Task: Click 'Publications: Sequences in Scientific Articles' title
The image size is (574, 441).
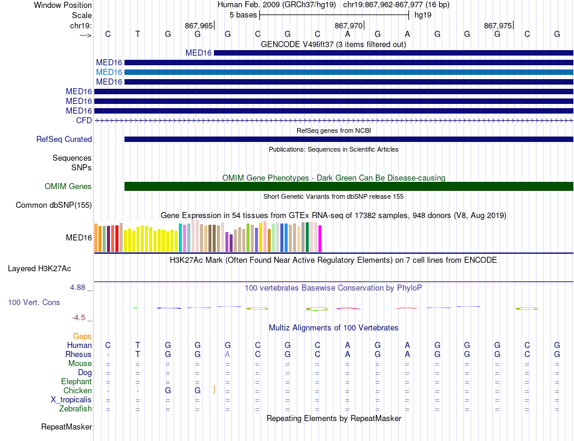Action: click(x=334, y=149)
